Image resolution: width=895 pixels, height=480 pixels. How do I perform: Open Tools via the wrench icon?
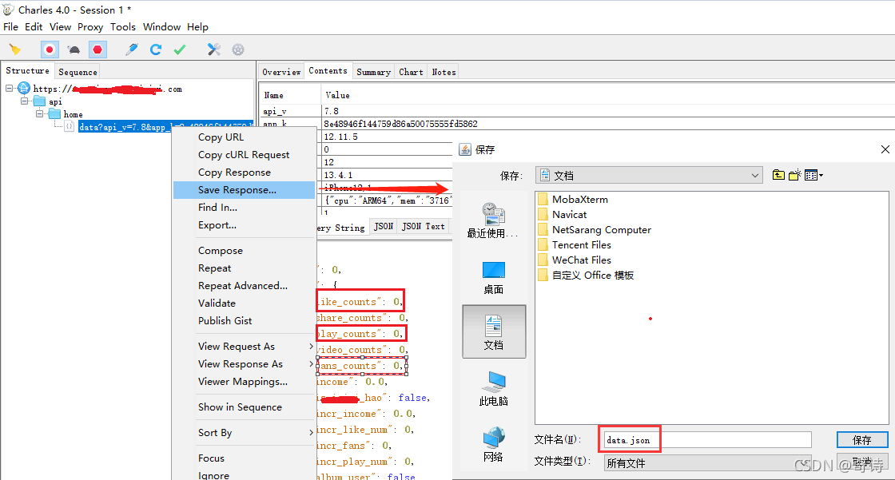(x=214, y=50)
